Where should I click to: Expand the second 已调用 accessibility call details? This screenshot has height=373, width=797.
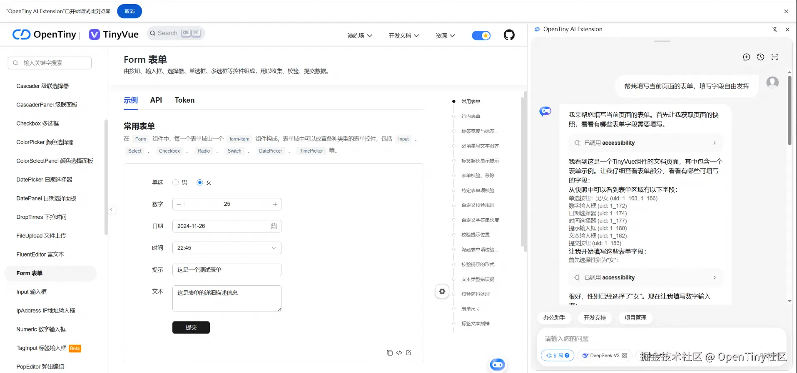coord(645,277)
